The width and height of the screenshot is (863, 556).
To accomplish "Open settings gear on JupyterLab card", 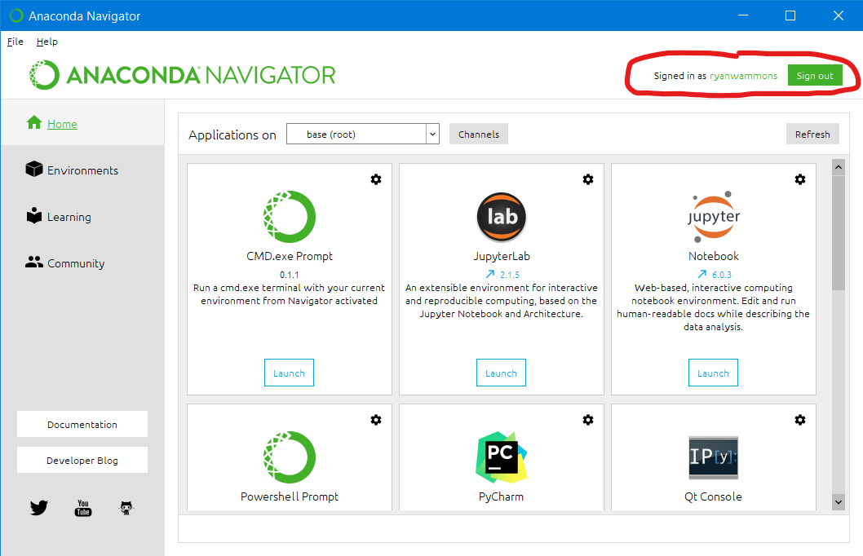I will tap(588, 179).
